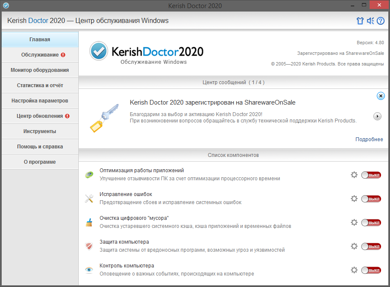
Task: Click gear icon for Контроль компьютера
Action: point(354,270)
